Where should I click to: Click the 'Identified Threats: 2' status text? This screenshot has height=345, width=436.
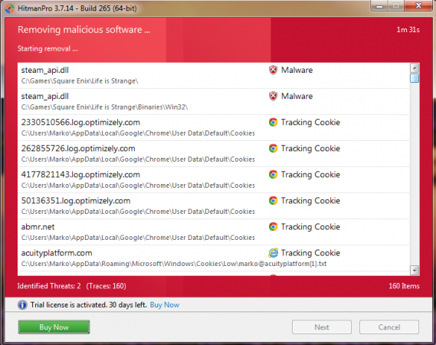[49, 286]
